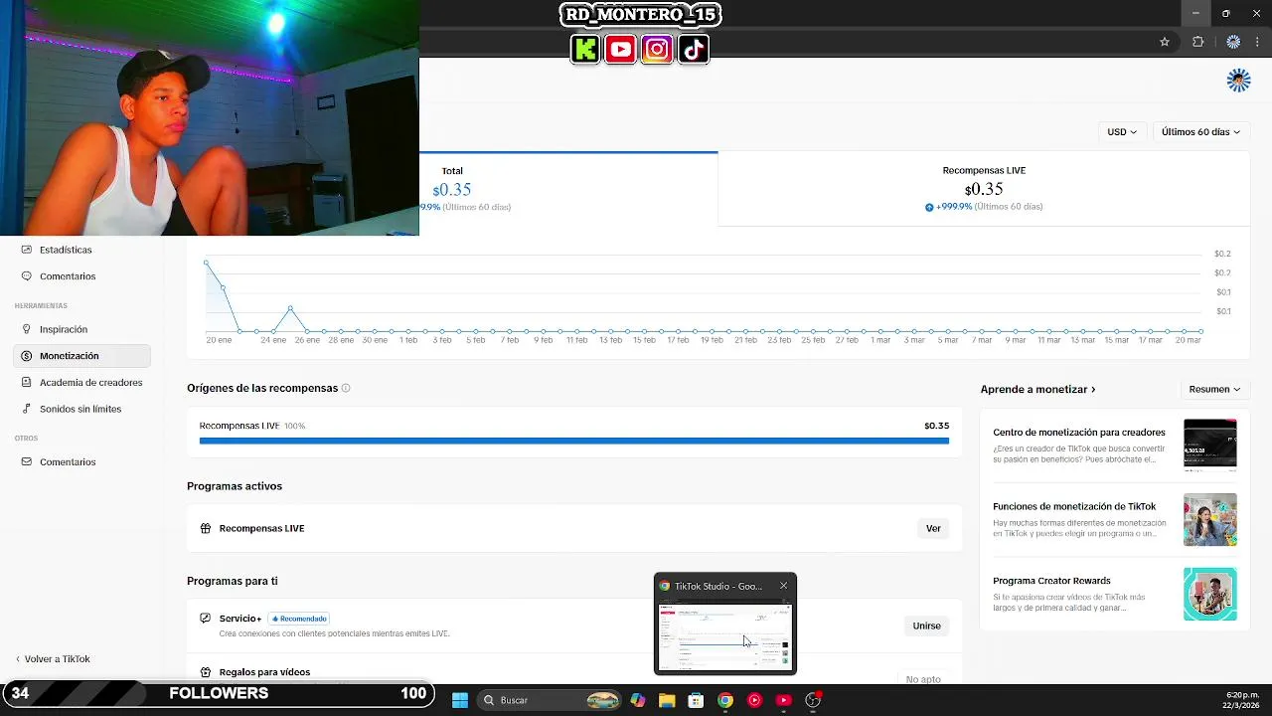
Task: Click the Servicio+ chat icon
Action: pos(206,618)
